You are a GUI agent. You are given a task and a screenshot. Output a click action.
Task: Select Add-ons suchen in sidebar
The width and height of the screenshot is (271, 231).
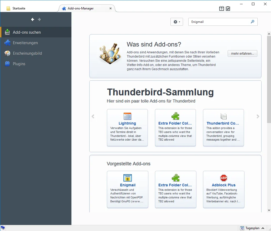(36, 32)
